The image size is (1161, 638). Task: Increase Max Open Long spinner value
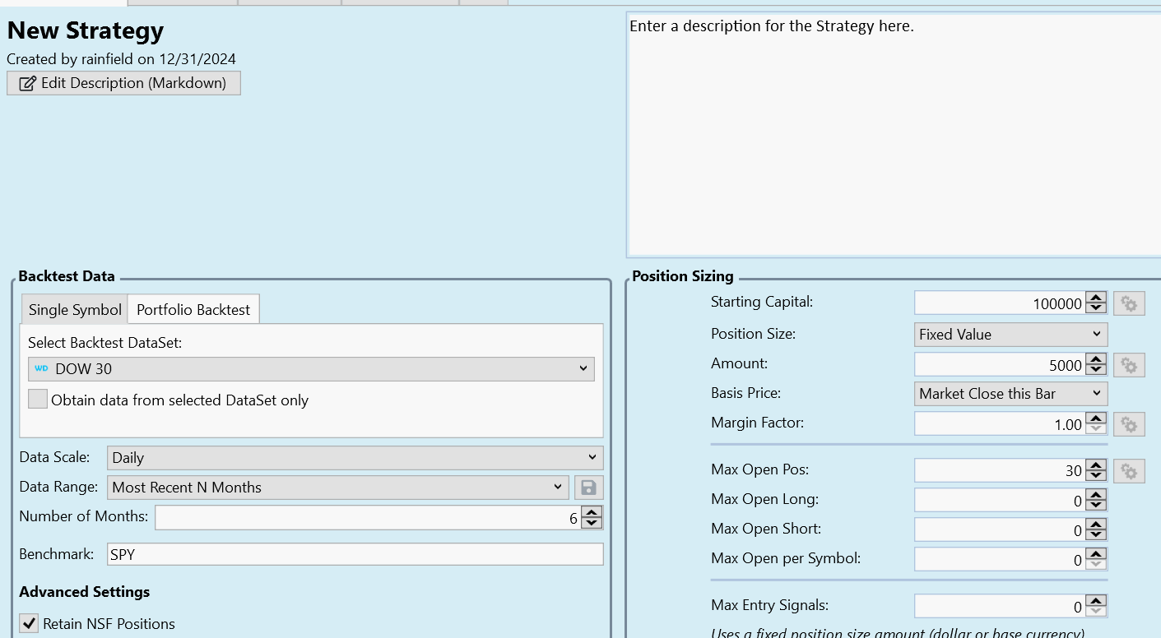[x=1096, y=494]
